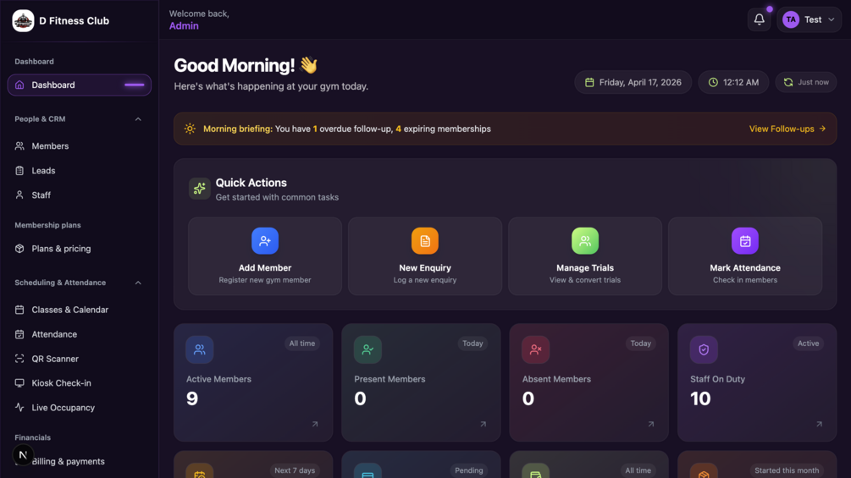The image size is (851, 478).
Task: Open the arrow on Absent Members card
Action: [650, 425]
